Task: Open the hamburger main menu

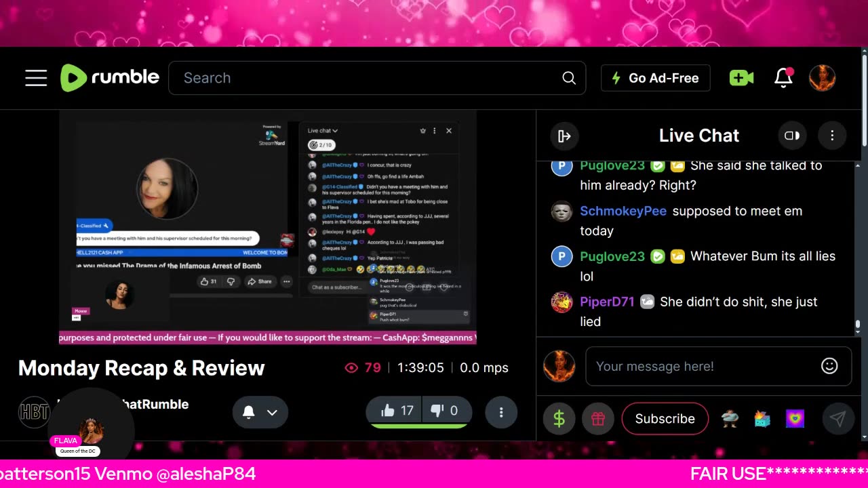Action: (36, 78)
